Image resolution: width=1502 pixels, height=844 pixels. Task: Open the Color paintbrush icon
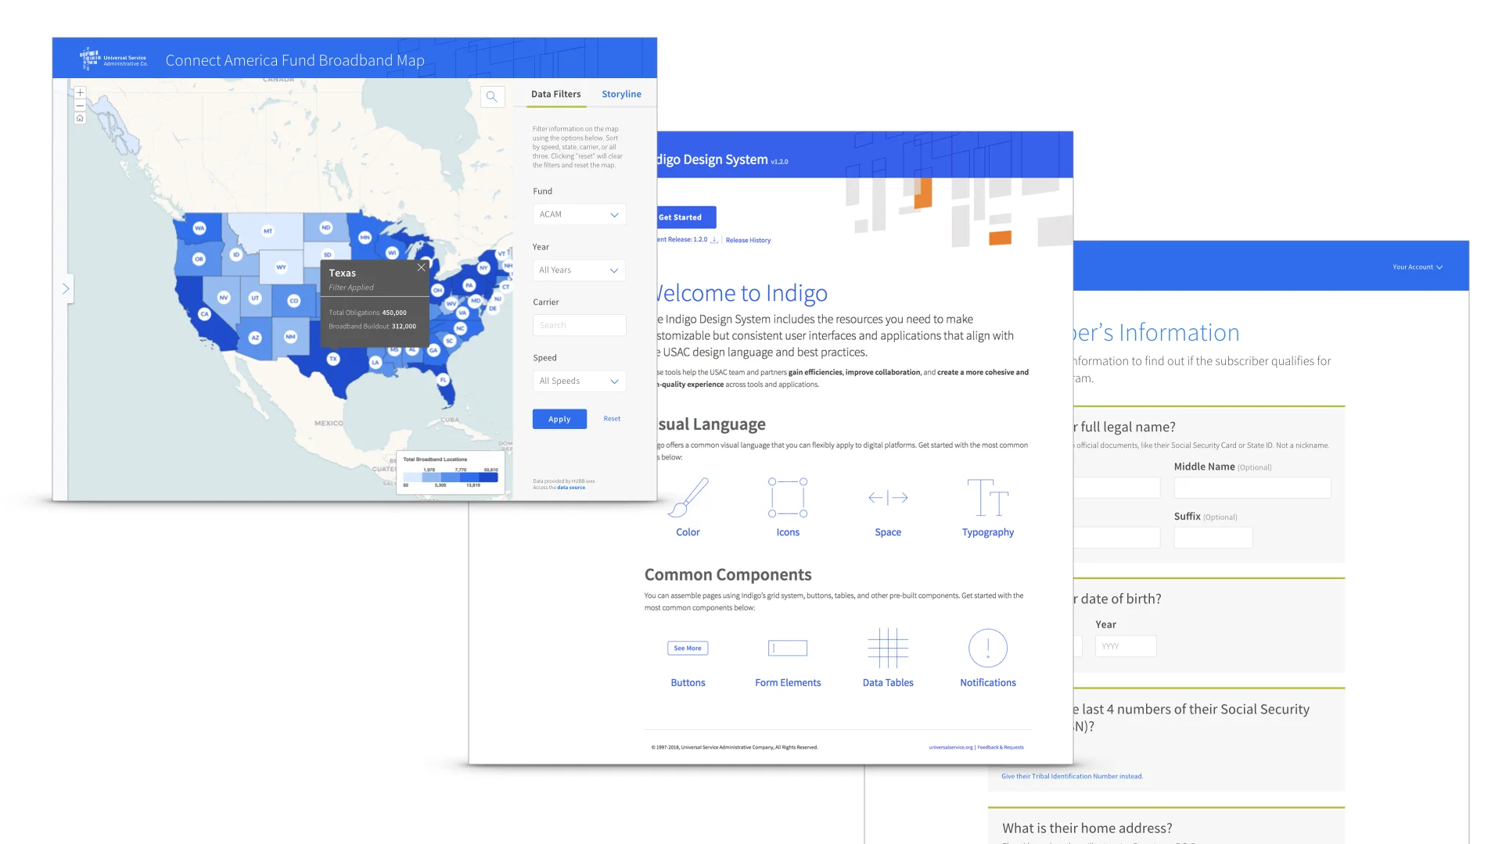click(x=688, y=498)
